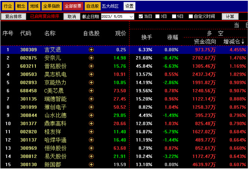The image size is (249, 171).
Task: Select stock code 603211
Action: click(29, 66)
